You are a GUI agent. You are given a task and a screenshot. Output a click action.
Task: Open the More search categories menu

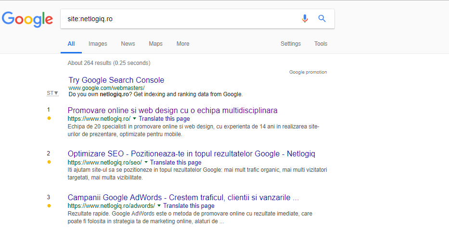pos(183,44)
